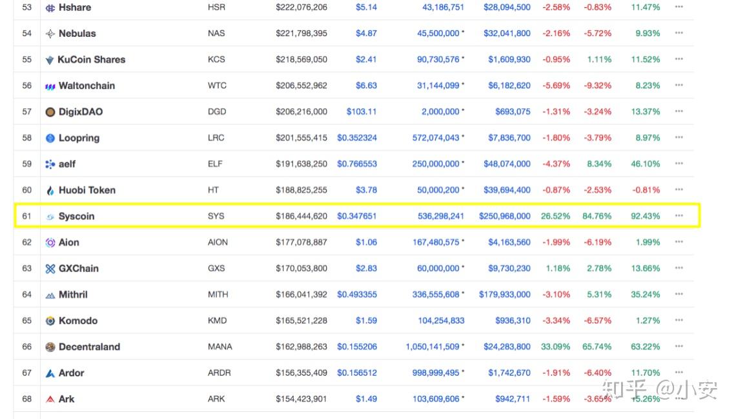
Task: Click the Waltonchain logo icon
Action: click(50, 86)
